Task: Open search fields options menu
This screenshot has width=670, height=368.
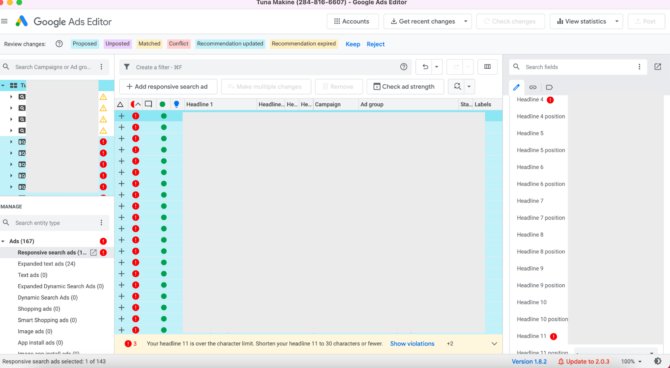Action: pos(639,67)
